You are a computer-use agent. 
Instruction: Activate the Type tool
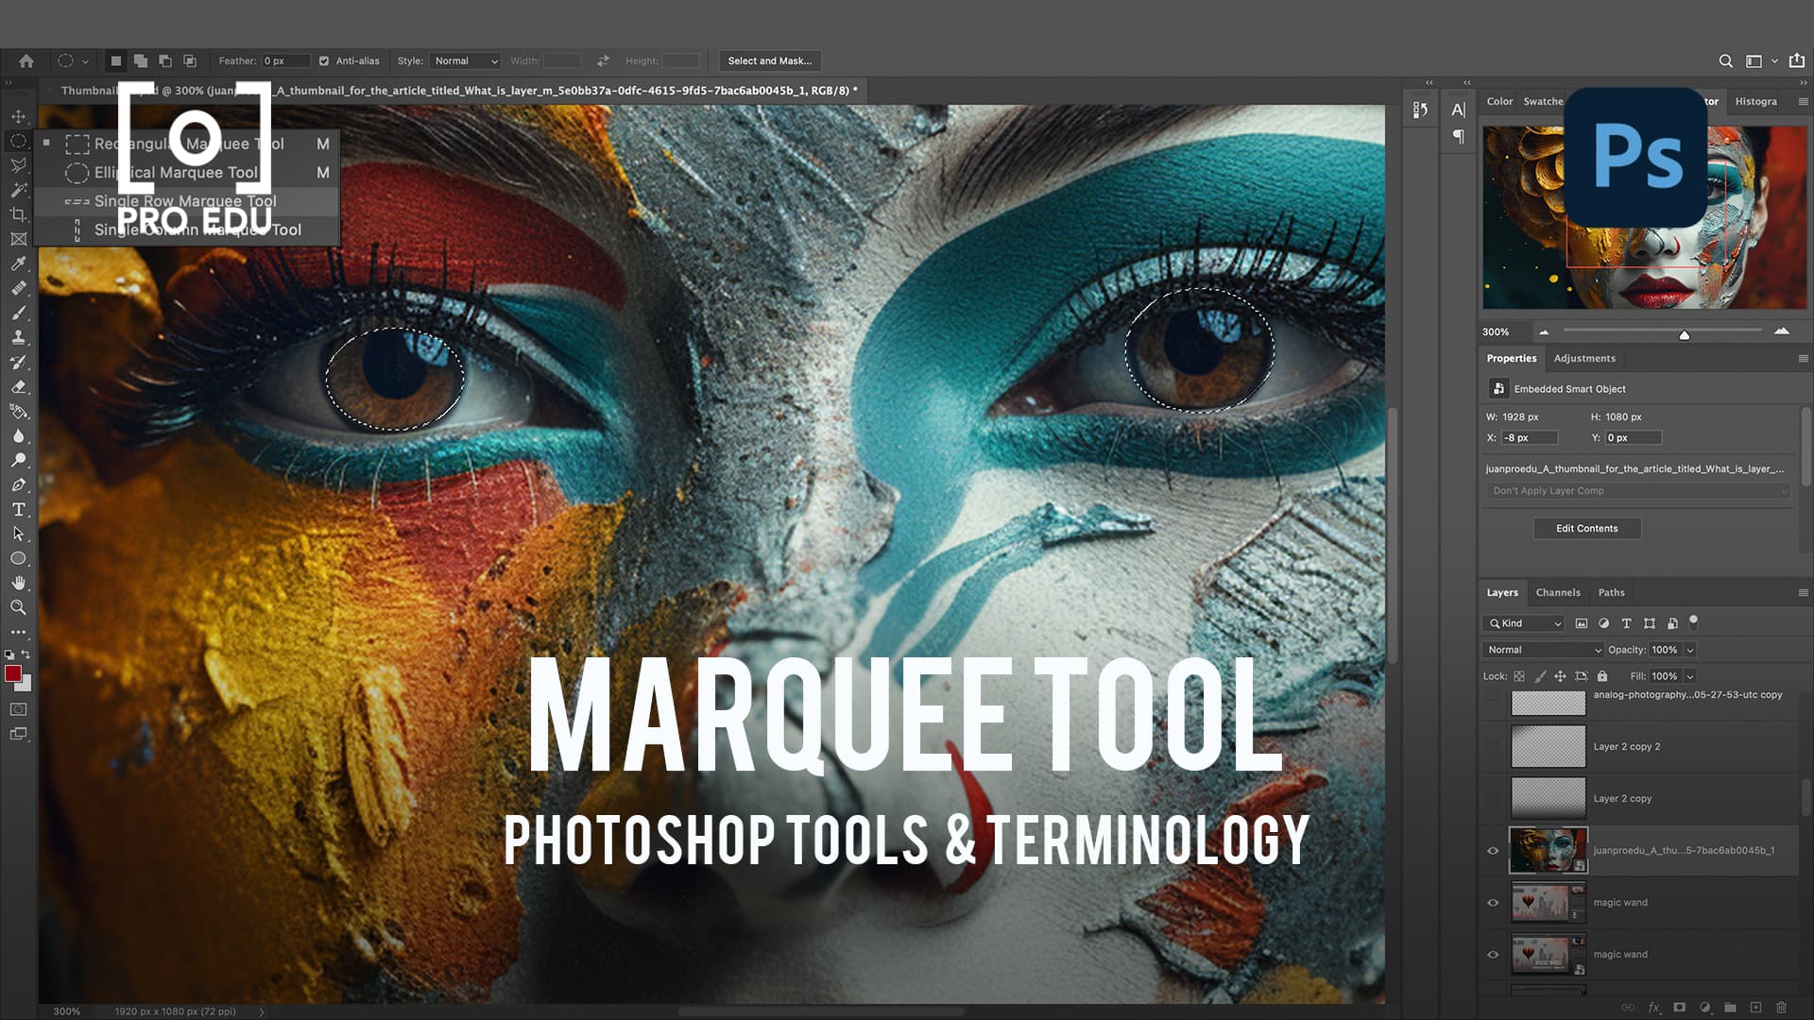click(x=19, y=509)
